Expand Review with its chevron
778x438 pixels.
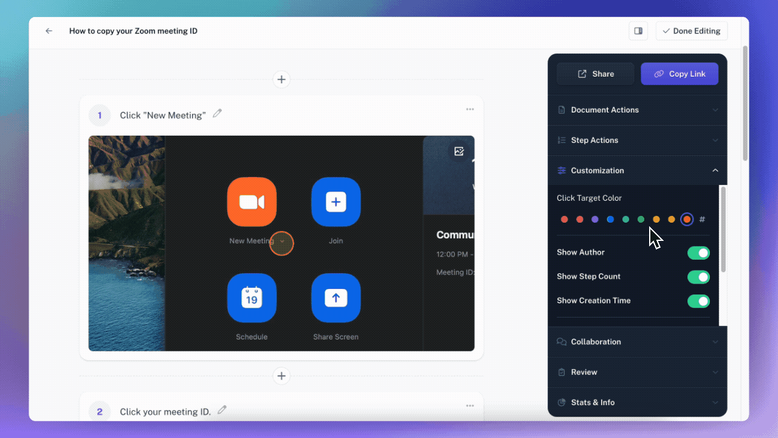[715, 372]
